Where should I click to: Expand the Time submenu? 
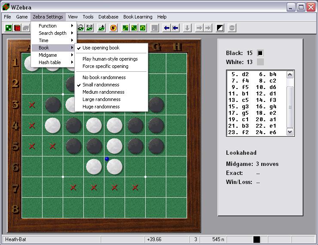click(54, 40)
